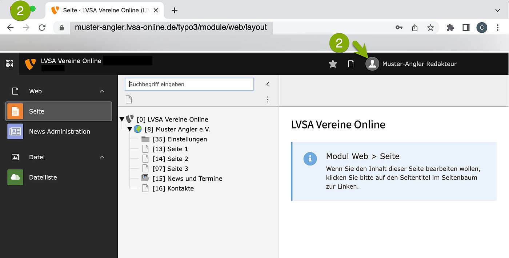Select [16] Kontakte in tree

pyautogui.click(x=173, y=188)
